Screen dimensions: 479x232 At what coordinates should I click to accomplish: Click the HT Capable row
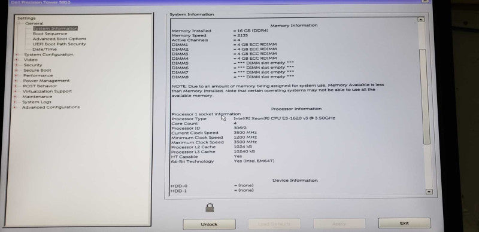pos(207,156)
